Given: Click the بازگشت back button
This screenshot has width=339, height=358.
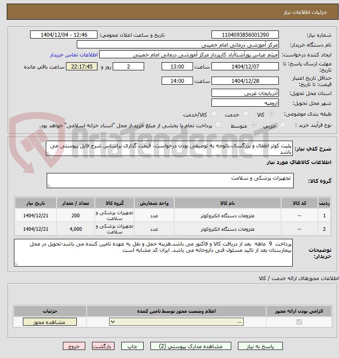Looking at the screenshot, I should (x=103, y=346).
